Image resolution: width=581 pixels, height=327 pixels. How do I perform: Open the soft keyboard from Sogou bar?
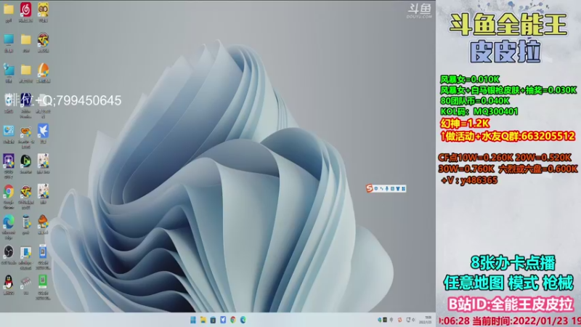click(x=392, y=189)
